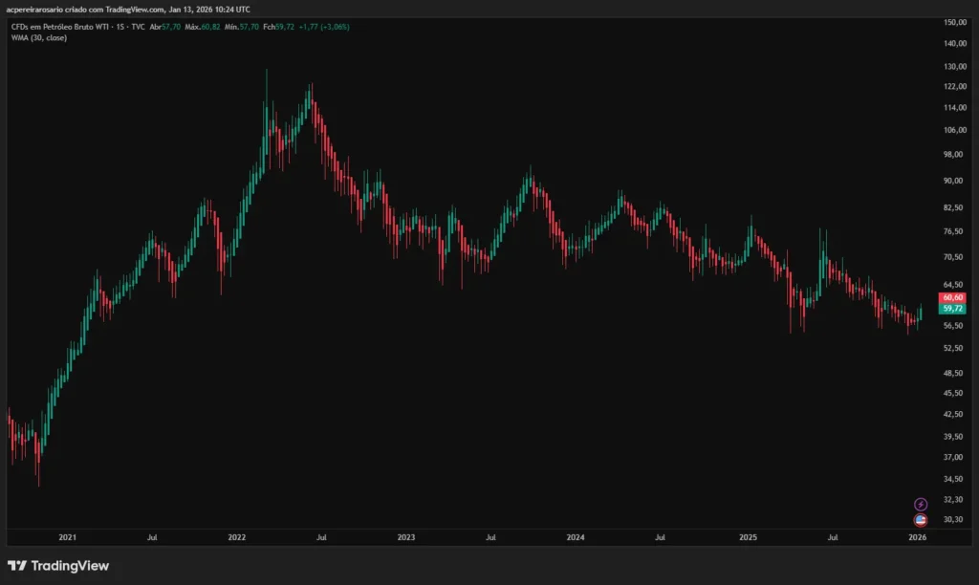
Task: Click the +3,06% change percentage
Action: tap(337, 27)
